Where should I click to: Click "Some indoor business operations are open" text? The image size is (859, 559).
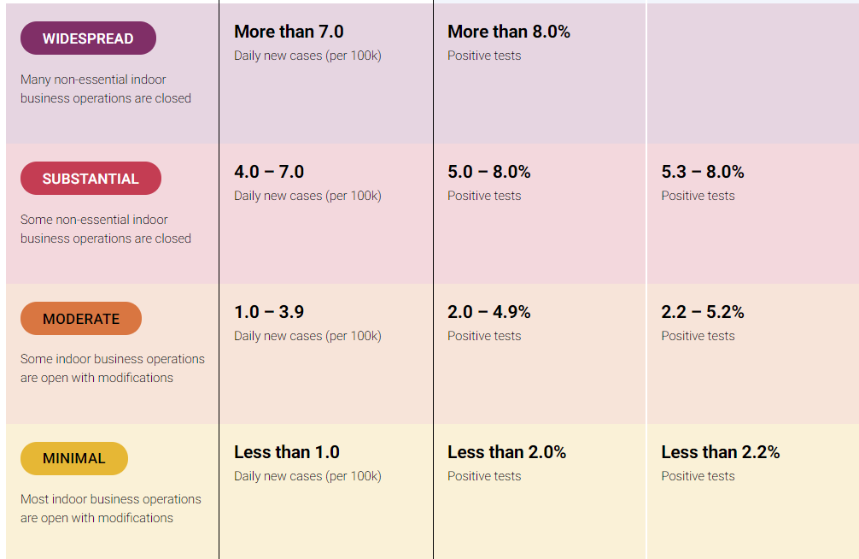pyautogui.click(x=113, y=368)
